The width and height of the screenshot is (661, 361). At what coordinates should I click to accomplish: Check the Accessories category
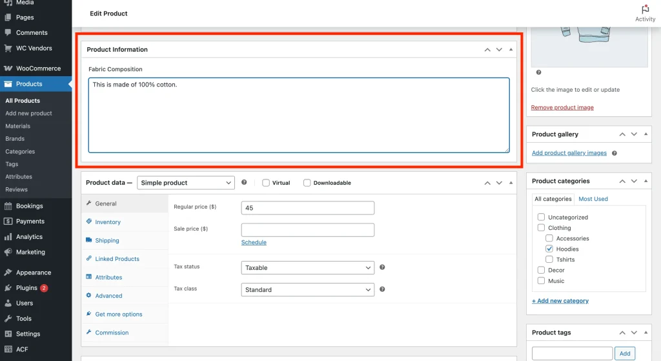(x=549, y=238)
